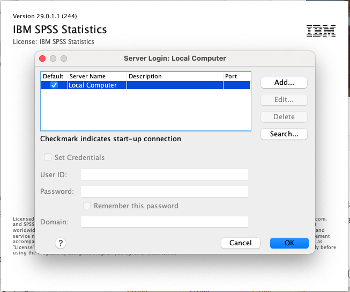Viewport: 350px width, 292px height.
Task: Open help with the question mark icon
Action: tap(61, 243)
